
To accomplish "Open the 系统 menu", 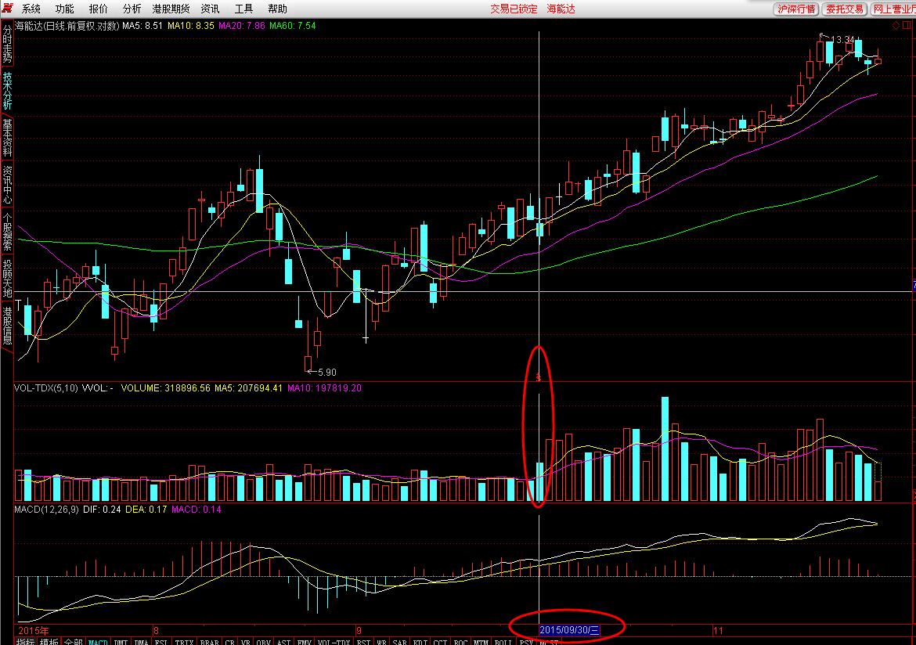I will (x=31, y=9).
